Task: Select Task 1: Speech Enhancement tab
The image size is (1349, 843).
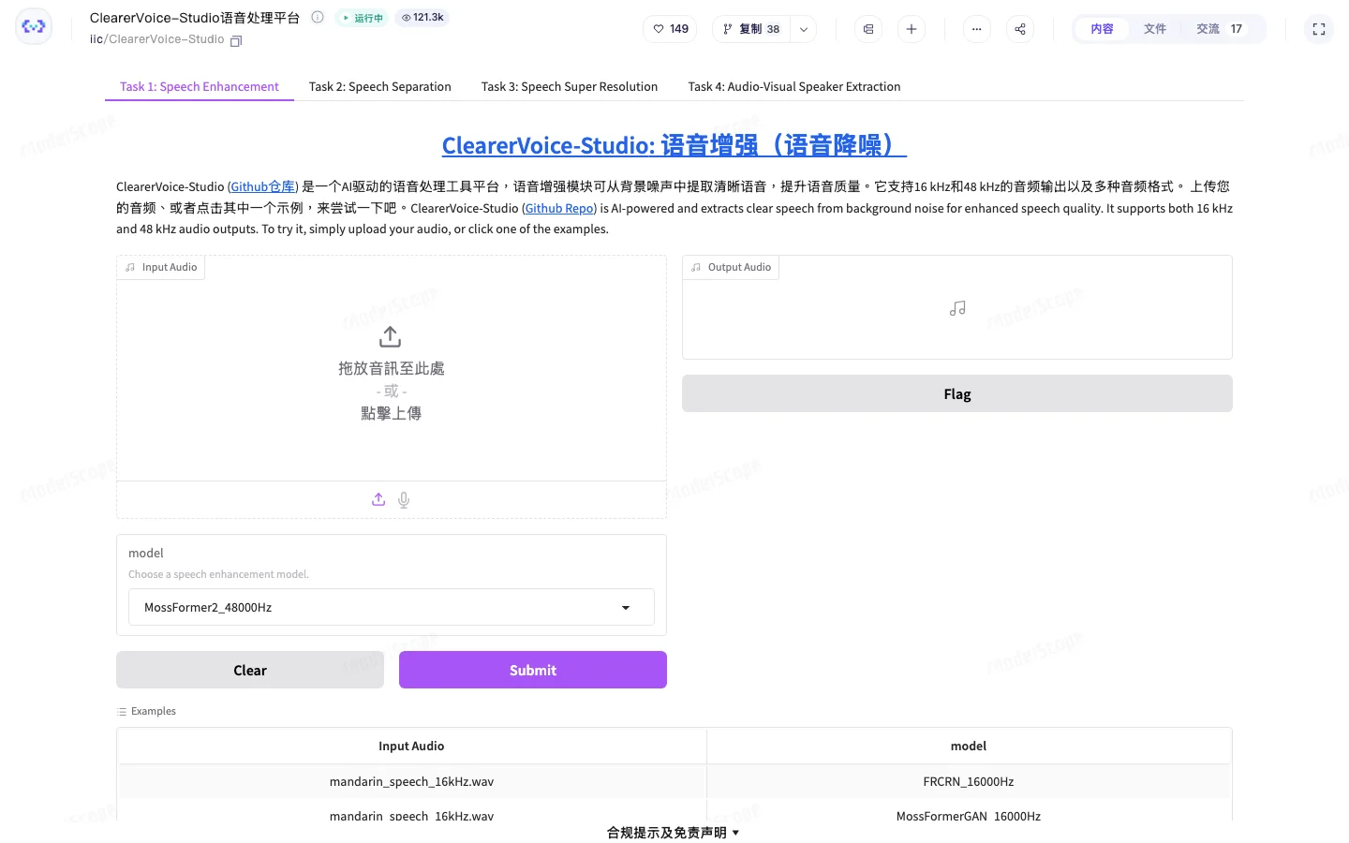Action: [x=200, y=86]
